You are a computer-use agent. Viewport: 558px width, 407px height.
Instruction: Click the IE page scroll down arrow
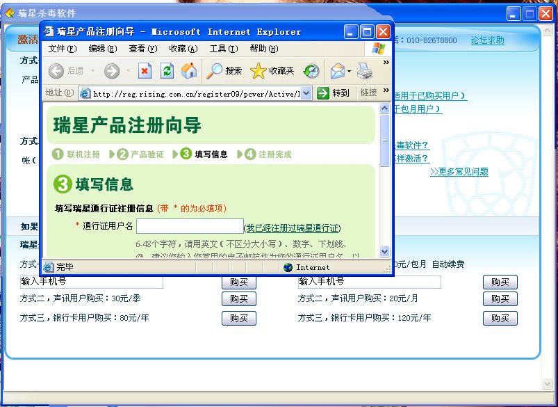tap(385, 252)
